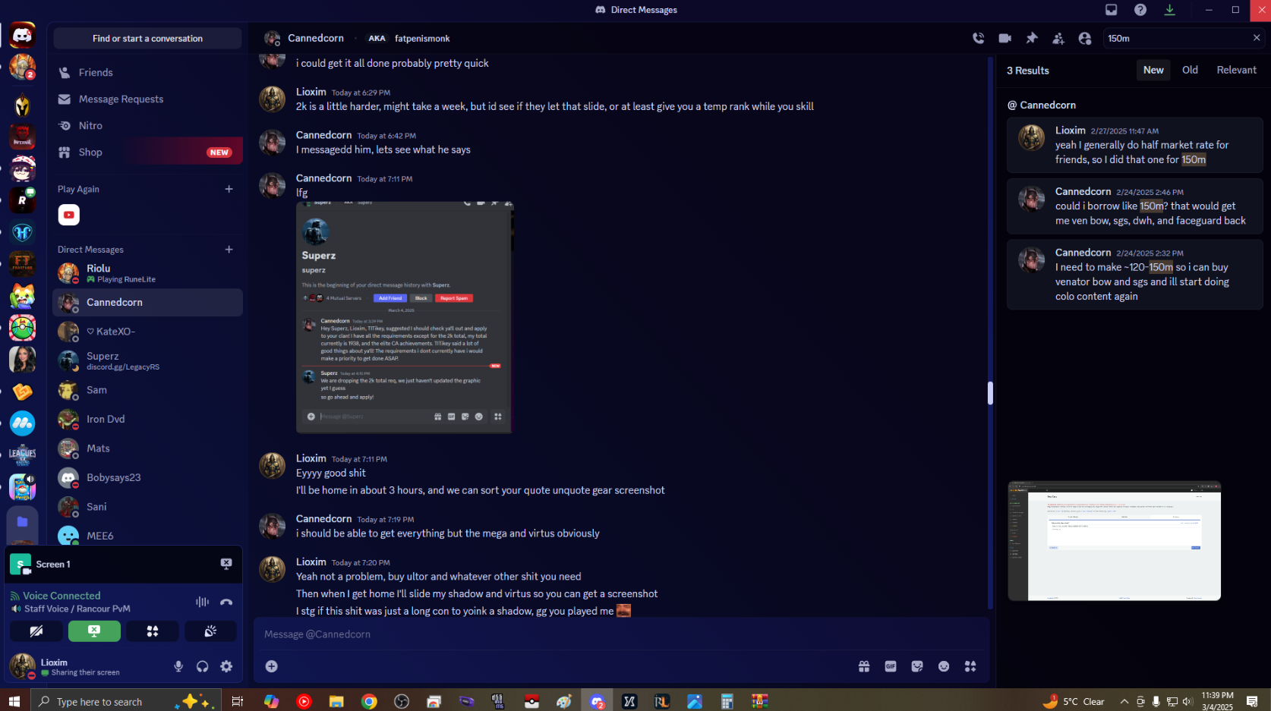Stop streaming Screen 1
This screenshot has height=711, width=1271.
[226, 564]
